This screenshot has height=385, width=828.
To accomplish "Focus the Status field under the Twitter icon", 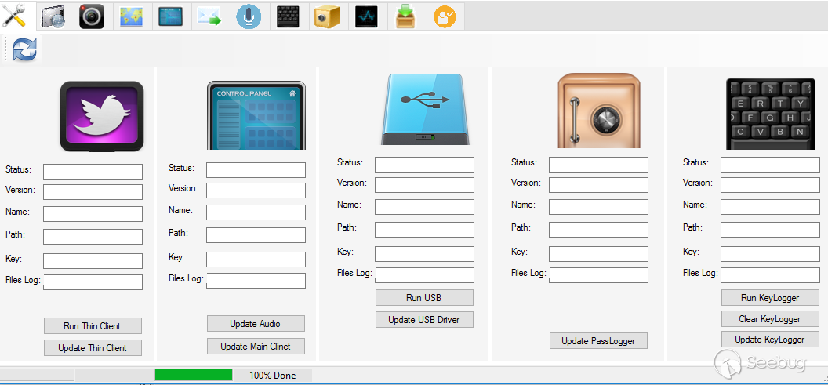I will click(x=93, y=171).
